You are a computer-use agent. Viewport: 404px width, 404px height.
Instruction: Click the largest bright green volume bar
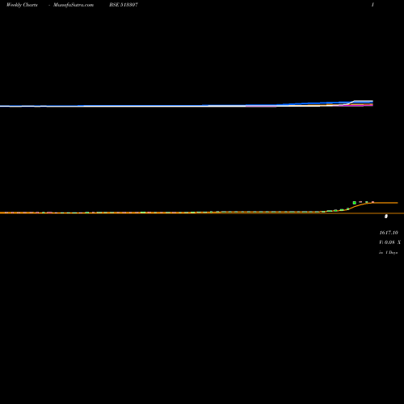pos(355,203)
